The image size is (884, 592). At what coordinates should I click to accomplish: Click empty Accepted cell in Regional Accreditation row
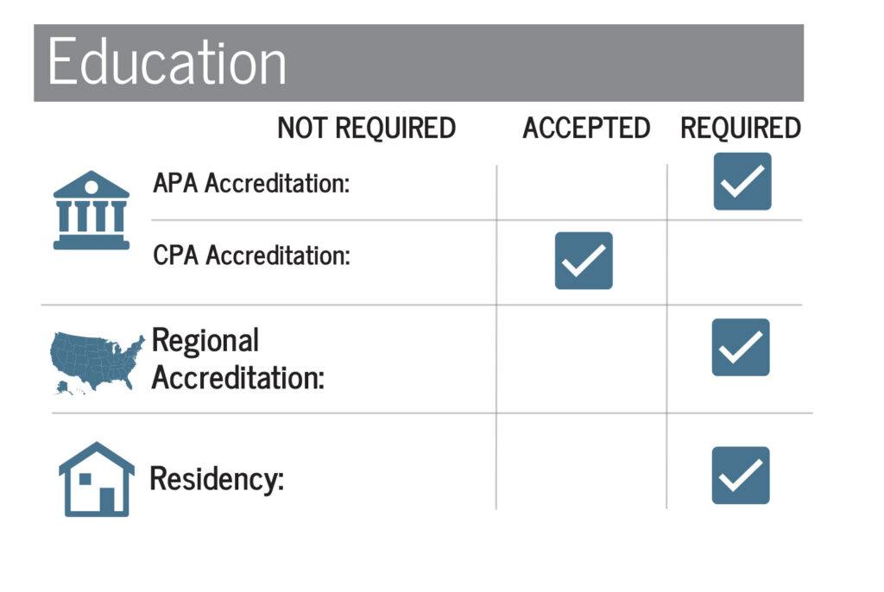(x=582, y=359)
